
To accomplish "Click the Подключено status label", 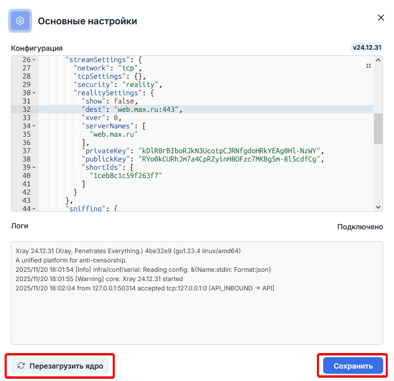I will (360, 227).
